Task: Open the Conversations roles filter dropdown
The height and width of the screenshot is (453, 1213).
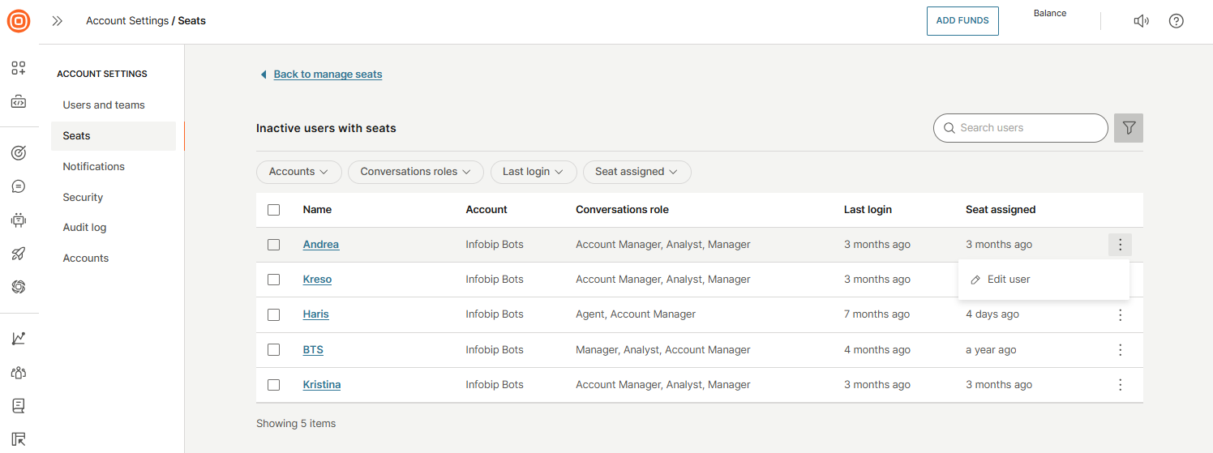Action: pyautogui.click(x=416, y=172)
